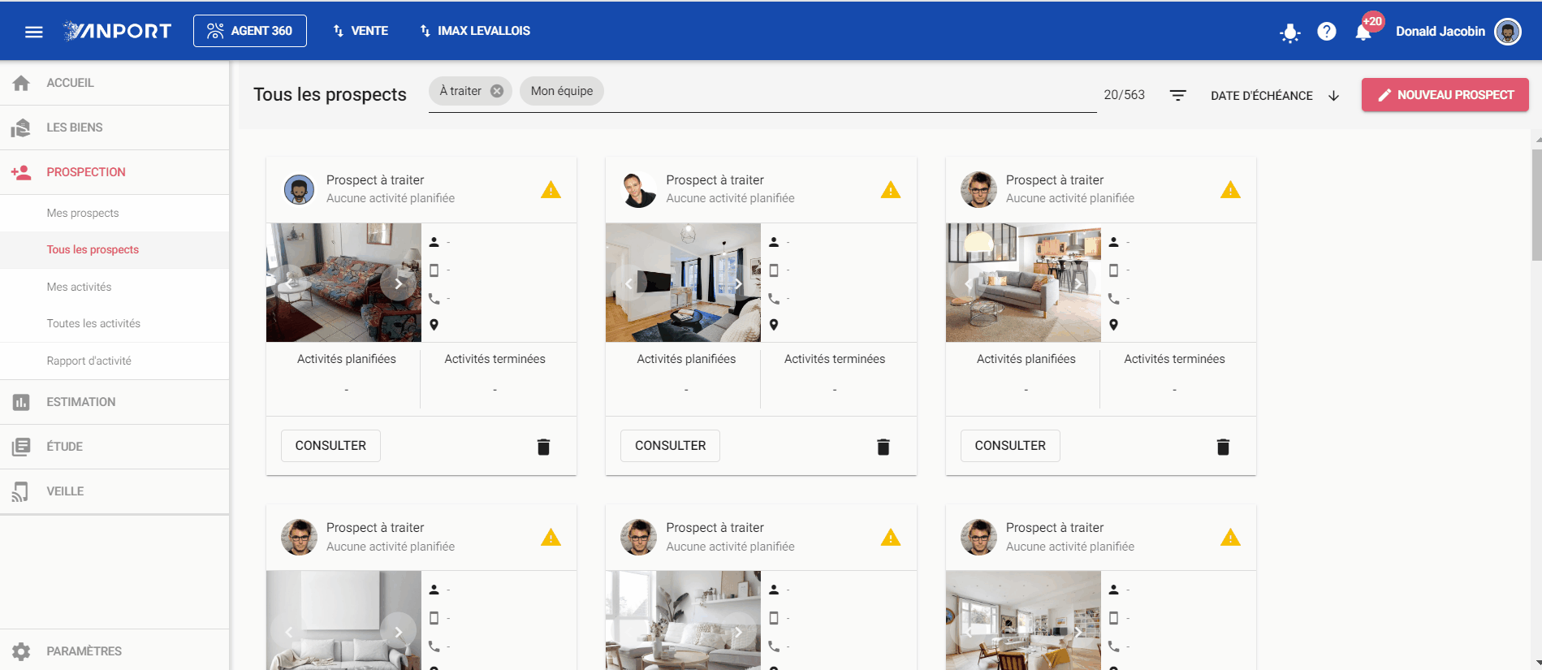This screenshot has height=670, width=1542.
Task: Open the hamburger navigation menu
Action: pyautogui.click(x=33, y=32)
